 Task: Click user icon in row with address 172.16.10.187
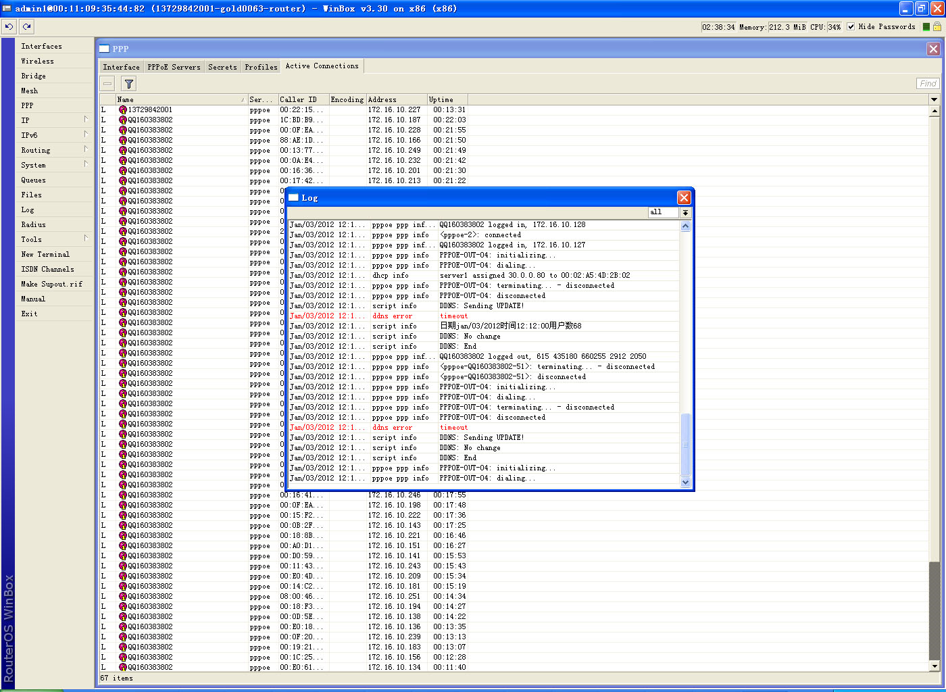click(123, 120)
